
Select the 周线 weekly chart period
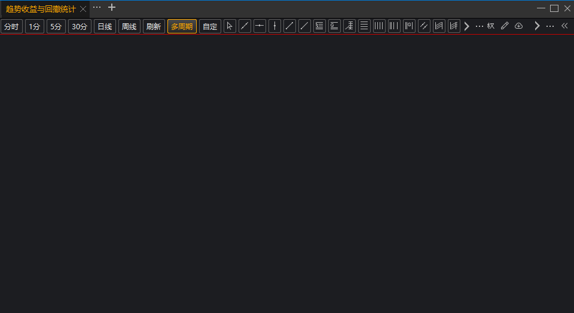[129, 26]
